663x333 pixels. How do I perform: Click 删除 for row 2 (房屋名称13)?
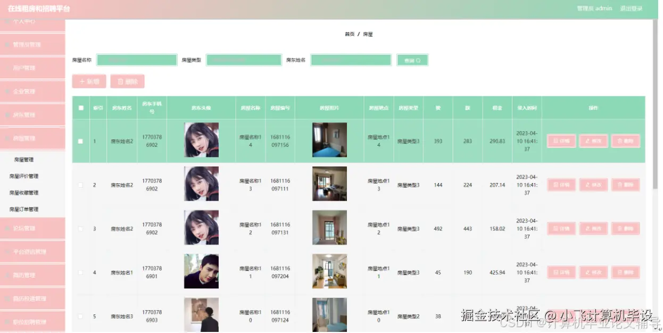pyautogui.click(x=626, y=185)
